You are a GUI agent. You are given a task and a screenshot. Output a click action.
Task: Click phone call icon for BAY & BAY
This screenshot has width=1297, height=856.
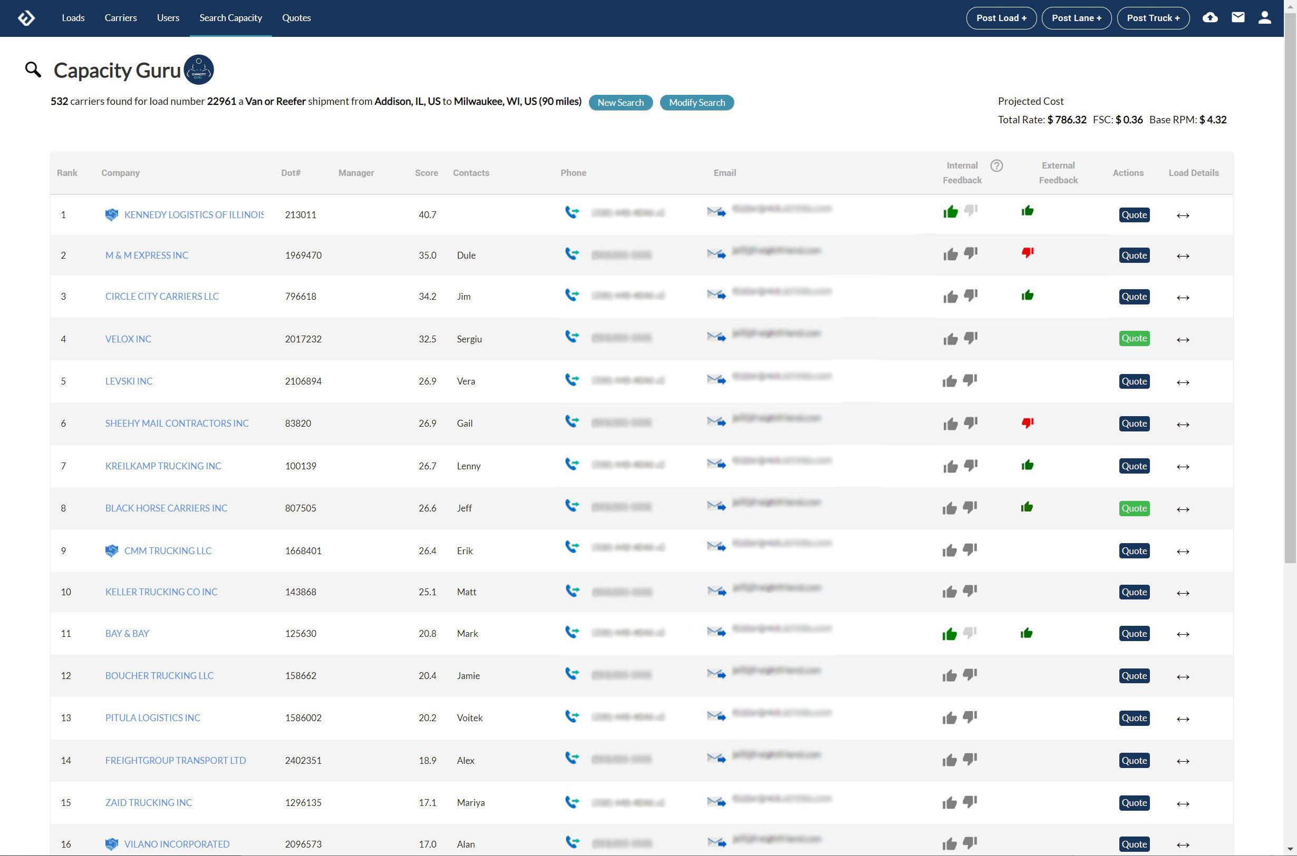point(572,632)
